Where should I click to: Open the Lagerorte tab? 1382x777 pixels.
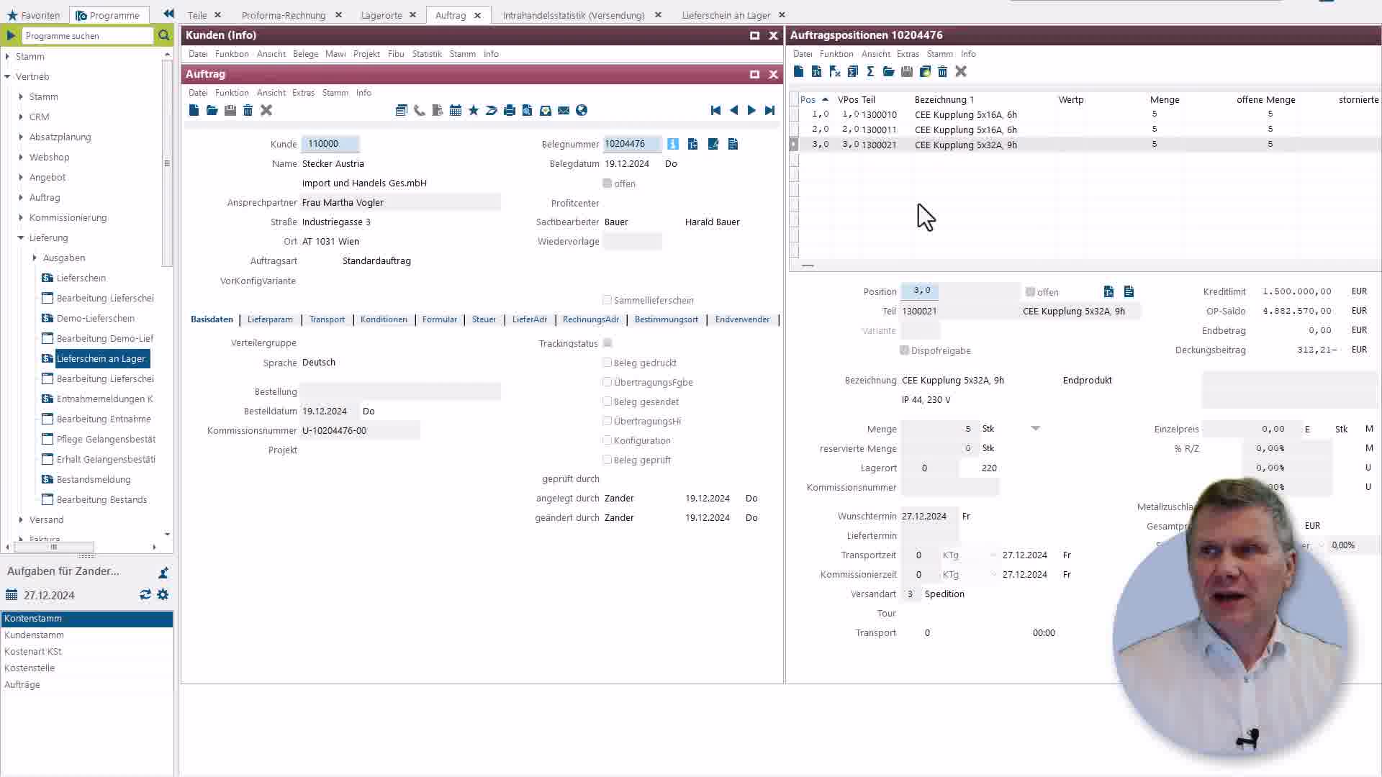(x=381, y=15)
